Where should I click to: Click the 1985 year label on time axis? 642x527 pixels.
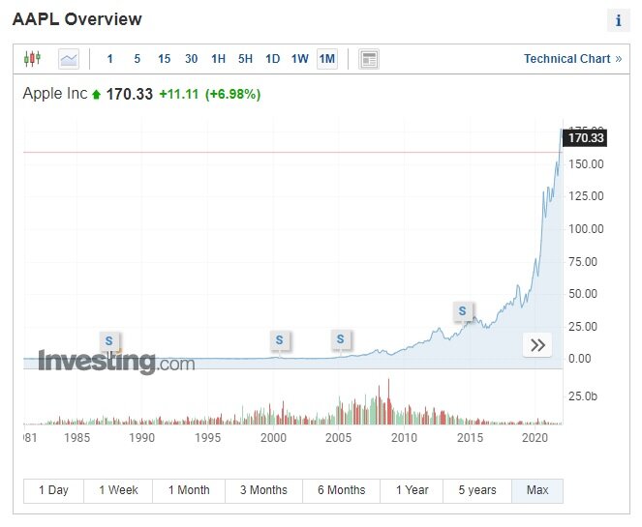76,438
